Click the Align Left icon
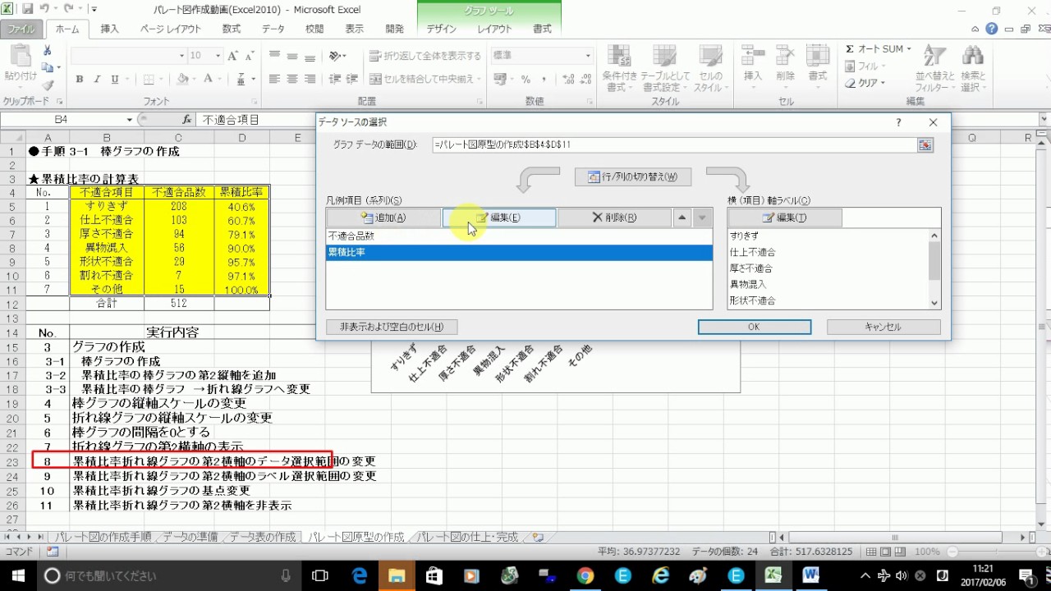1051x591 pixels. pos(275,80)
